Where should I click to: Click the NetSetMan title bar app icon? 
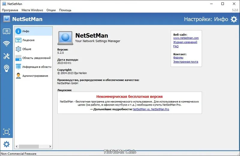click(x=4, y=4)
